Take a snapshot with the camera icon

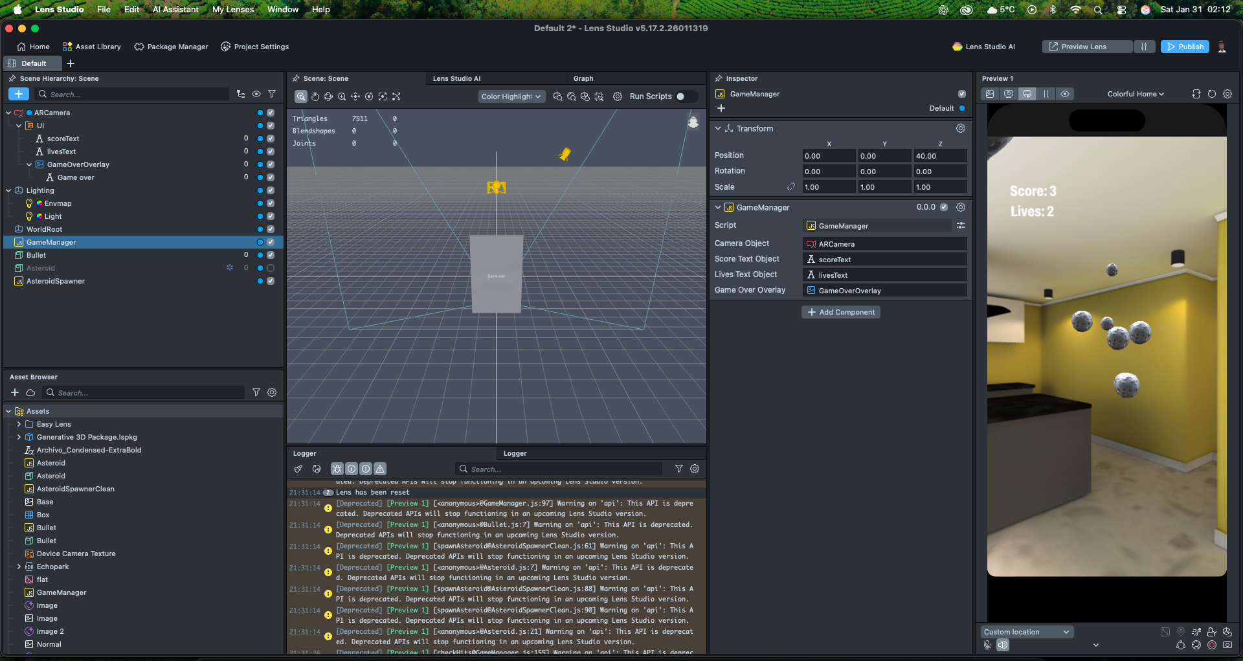pos(1227,645)
